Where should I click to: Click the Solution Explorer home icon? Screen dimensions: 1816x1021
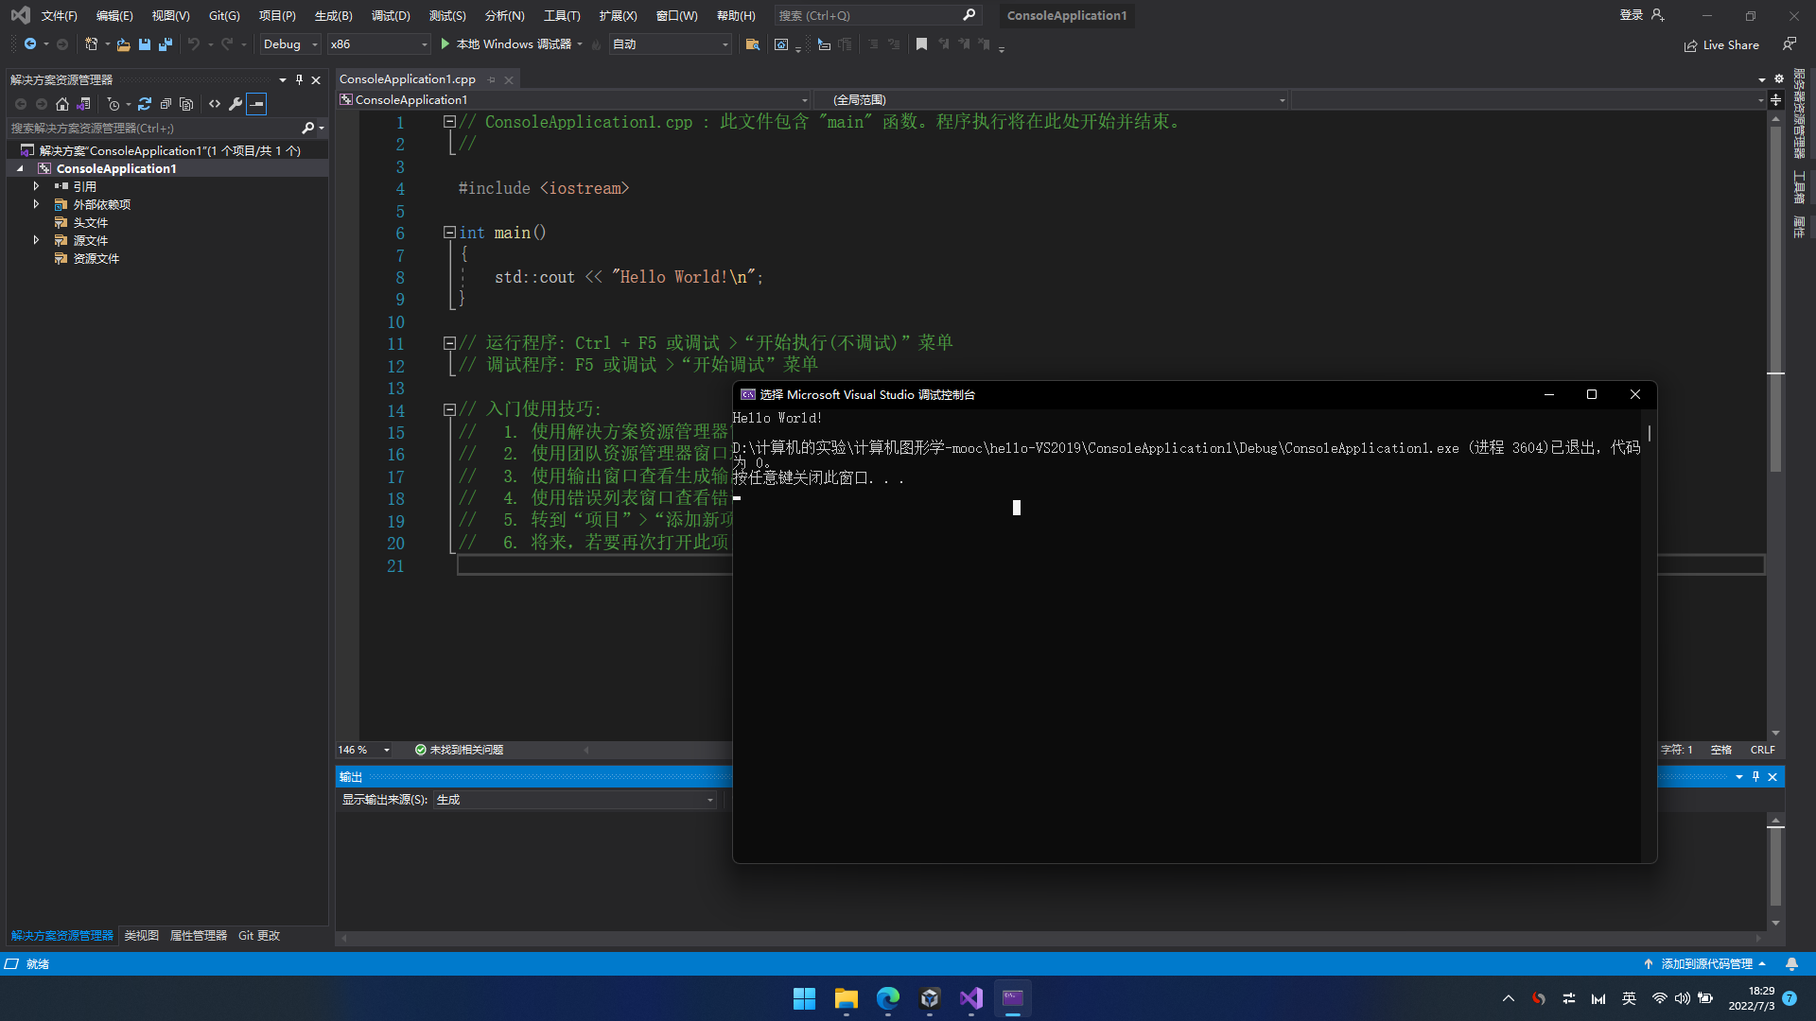62,104
